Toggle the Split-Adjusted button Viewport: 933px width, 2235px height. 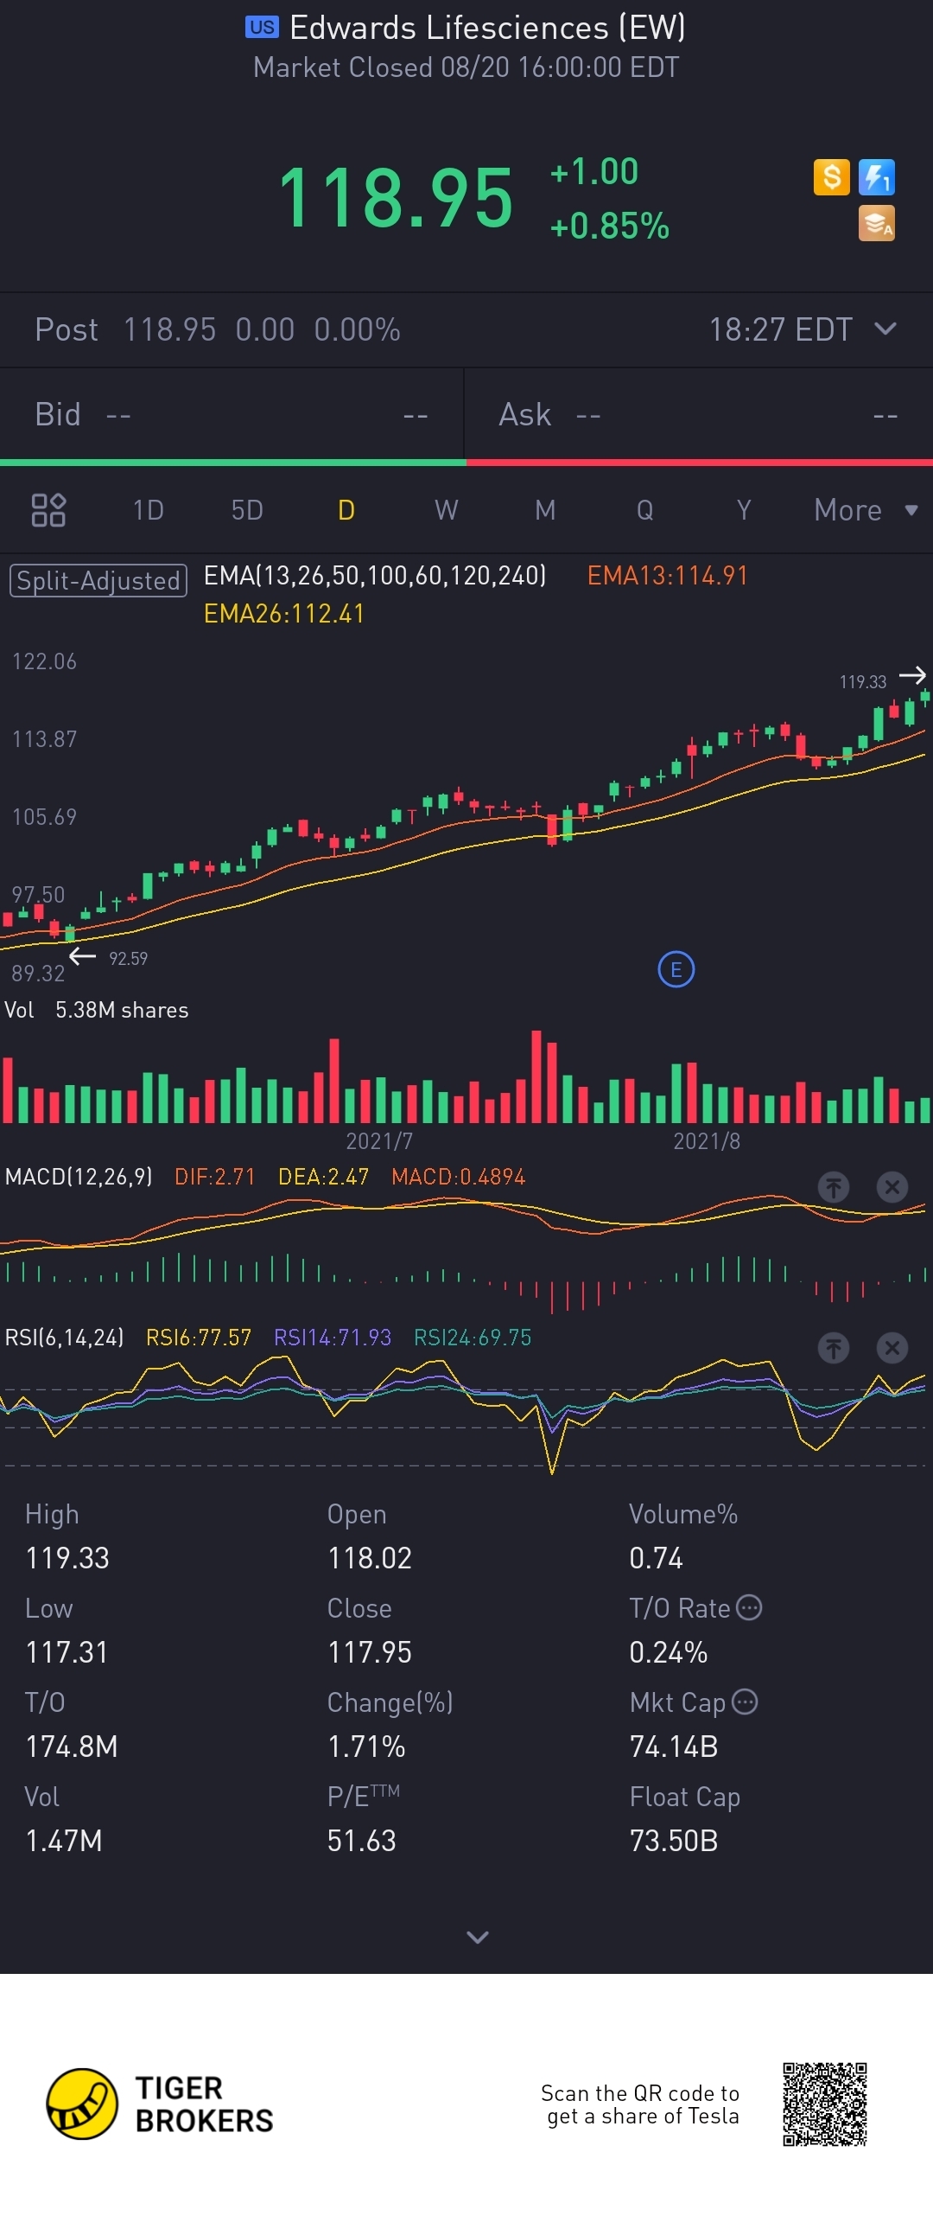[98, 580]
